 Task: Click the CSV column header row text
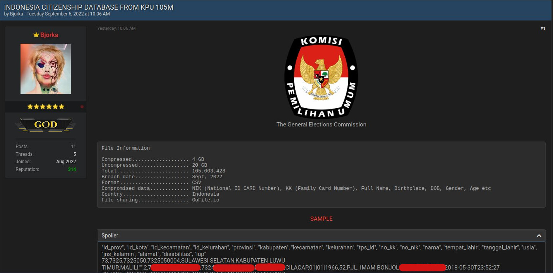tap(319, 251)
